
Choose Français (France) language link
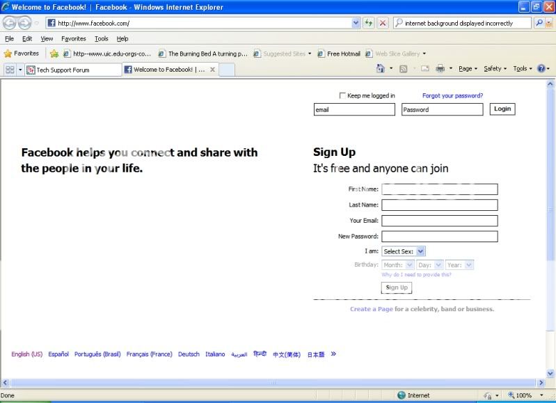point(150,354)
